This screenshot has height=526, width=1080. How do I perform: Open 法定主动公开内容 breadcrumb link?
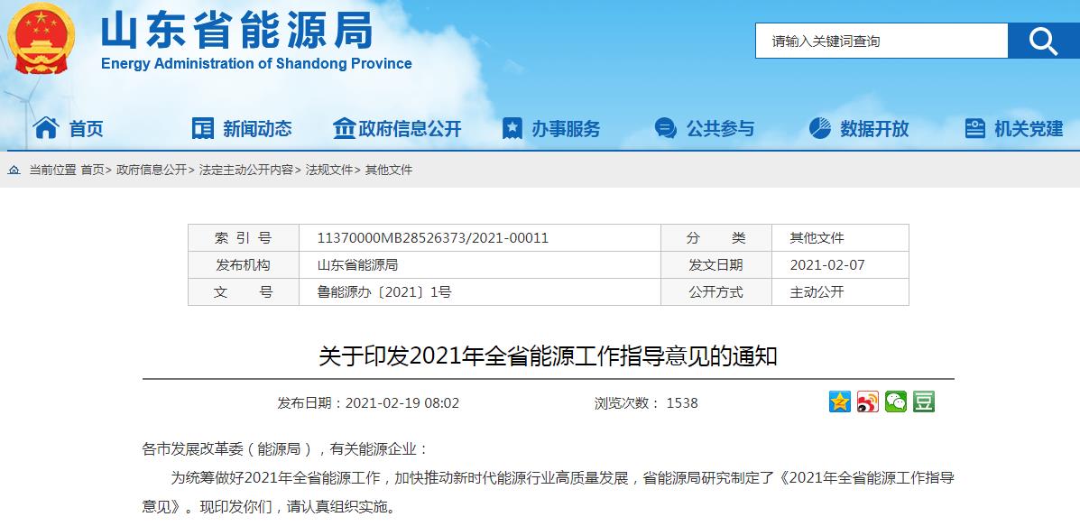coord(245,170)
